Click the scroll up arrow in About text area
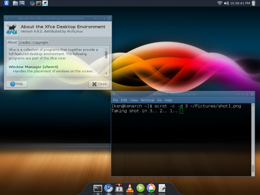 tap(106, 49)
